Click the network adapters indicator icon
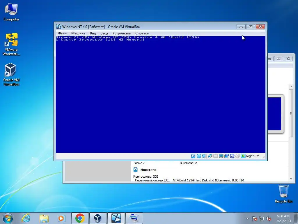Image resolution: width=298 pixels, height=224 pixels. pyautogui.click(x=210, y=156)
